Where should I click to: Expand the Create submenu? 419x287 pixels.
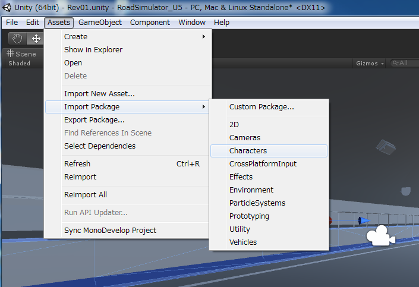128,37
